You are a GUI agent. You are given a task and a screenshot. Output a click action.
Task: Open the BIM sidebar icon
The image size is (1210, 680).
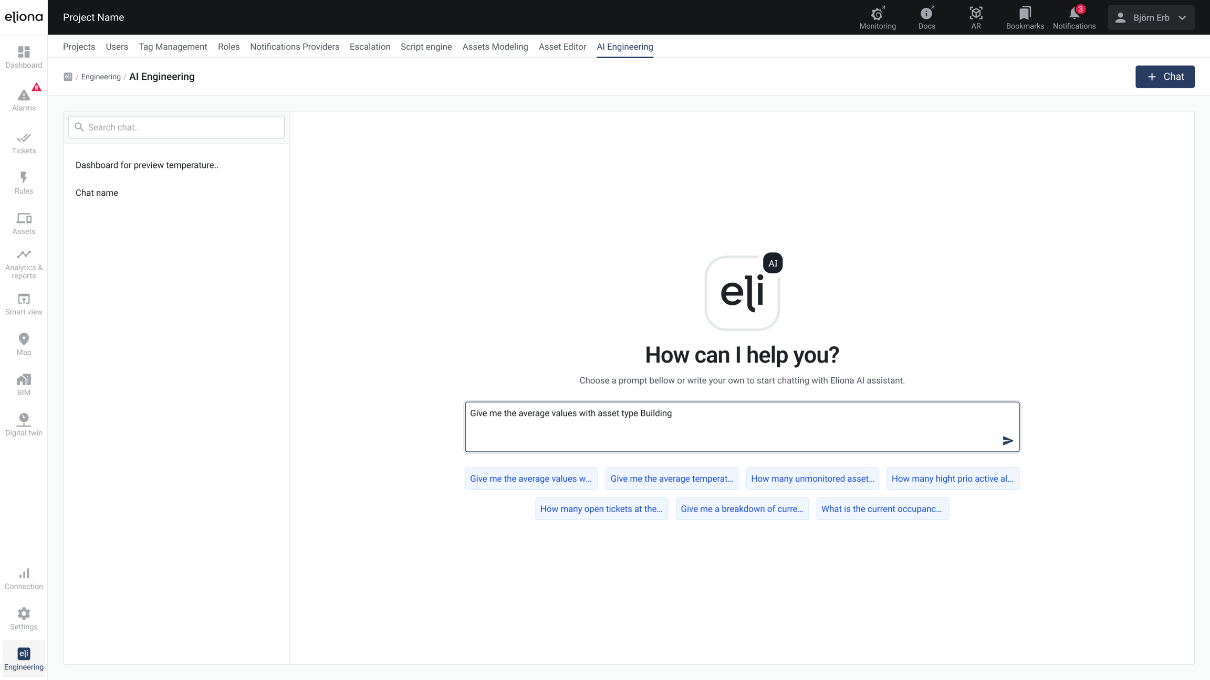point(24,385)
